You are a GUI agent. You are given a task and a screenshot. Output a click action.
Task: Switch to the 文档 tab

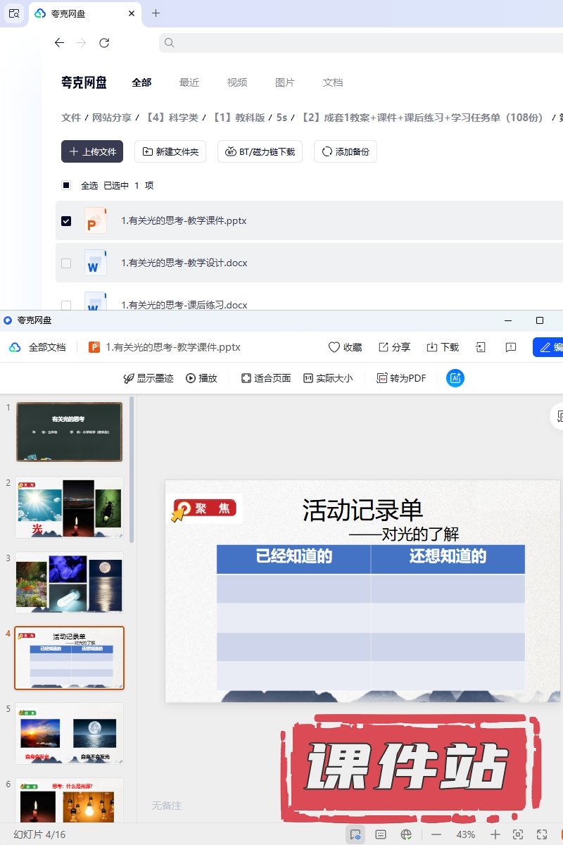333,82
